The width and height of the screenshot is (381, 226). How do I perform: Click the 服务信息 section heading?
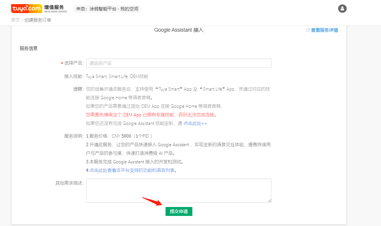tap(29, 48)
